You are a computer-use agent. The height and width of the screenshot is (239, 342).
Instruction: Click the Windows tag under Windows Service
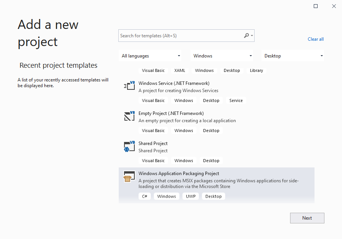(184, 100)
